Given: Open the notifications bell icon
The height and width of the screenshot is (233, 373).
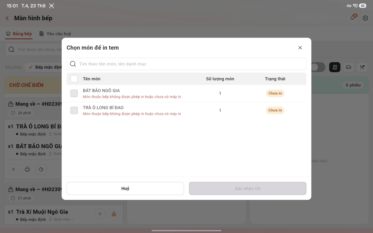Looking at the screenshot, I should (x=353, y=18).
